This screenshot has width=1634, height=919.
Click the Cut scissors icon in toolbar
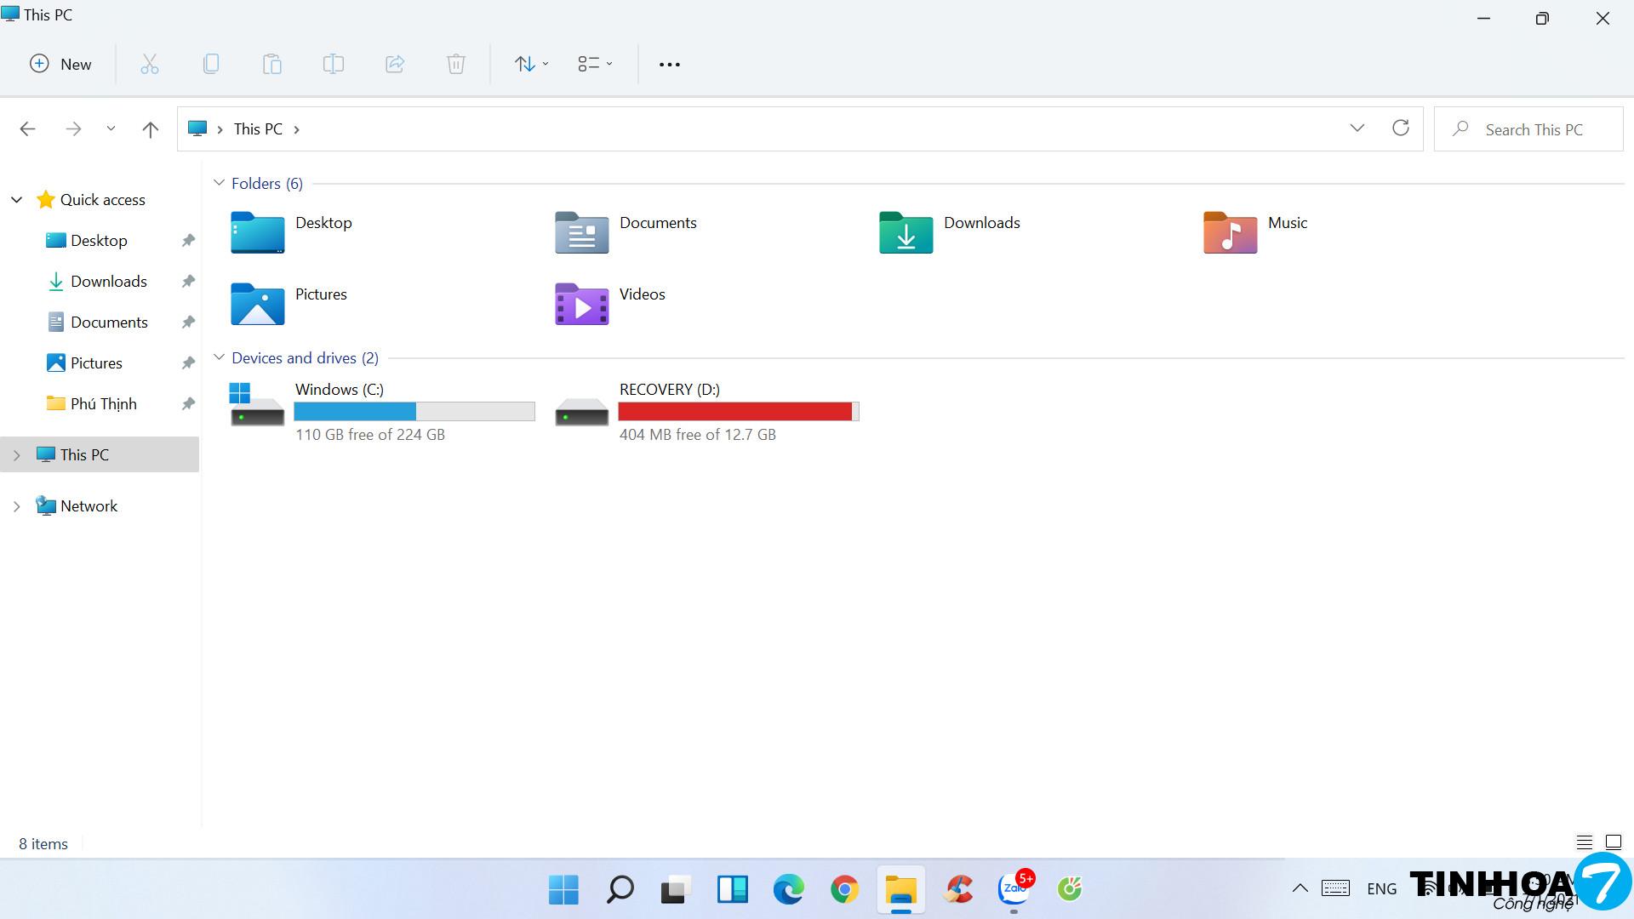point(150,64)
